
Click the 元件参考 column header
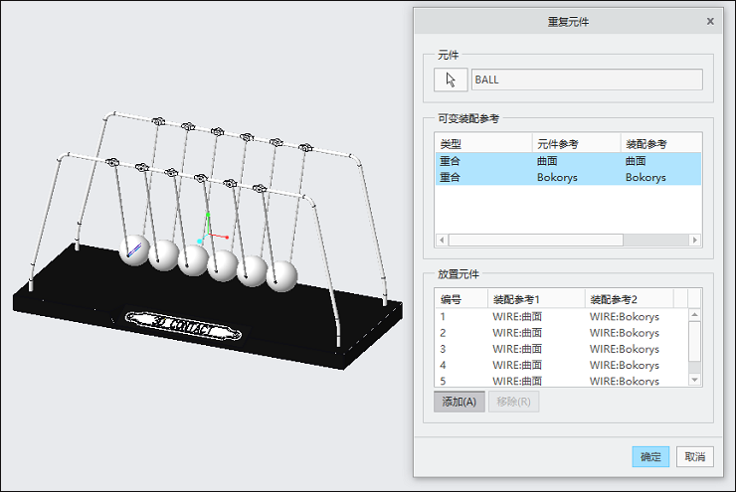[577, 144]
